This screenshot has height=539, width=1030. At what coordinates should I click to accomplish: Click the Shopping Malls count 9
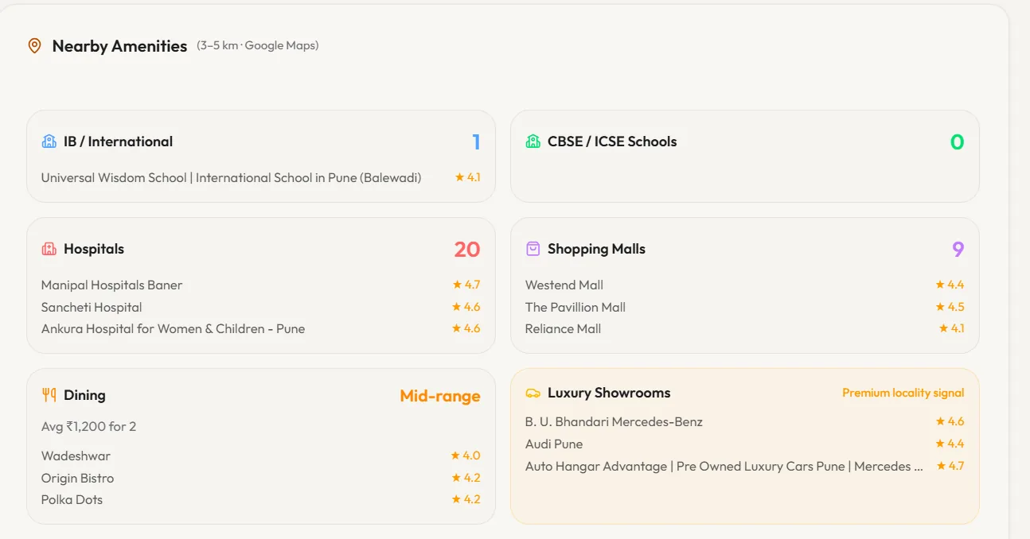(958, 250)
